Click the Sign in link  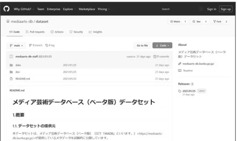(x=211, y=9)
